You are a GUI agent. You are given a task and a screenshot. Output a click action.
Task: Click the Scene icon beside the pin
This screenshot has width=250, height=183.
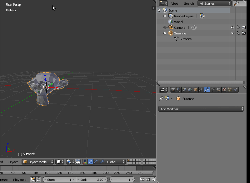[167, 99]
